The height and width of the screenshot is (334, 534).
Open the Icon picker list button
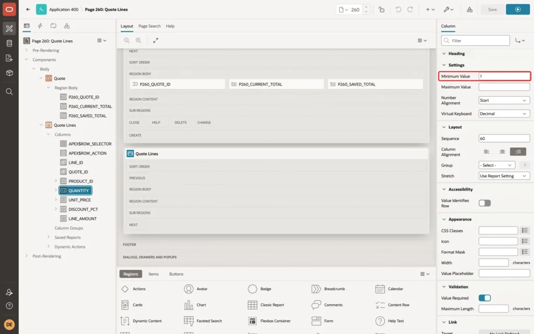point(525,241)
